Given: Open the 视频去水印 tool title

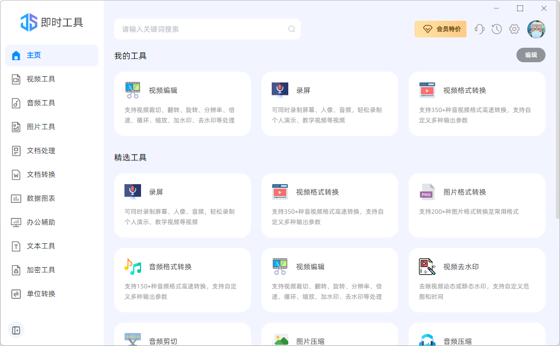Looking at the screenshot, I should pos(461,267).
